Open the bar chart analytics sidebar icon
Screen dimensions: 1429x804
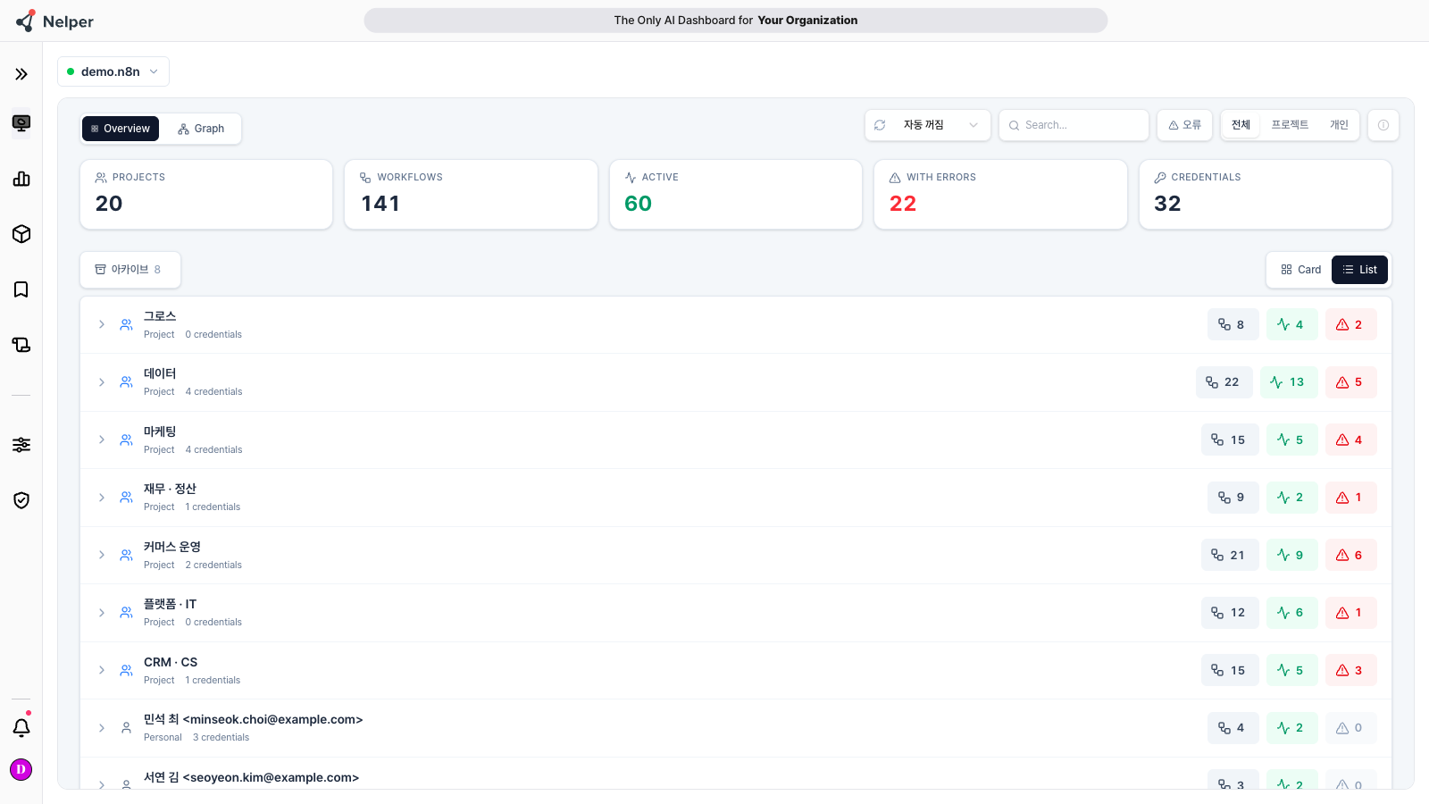coord(21,179)
